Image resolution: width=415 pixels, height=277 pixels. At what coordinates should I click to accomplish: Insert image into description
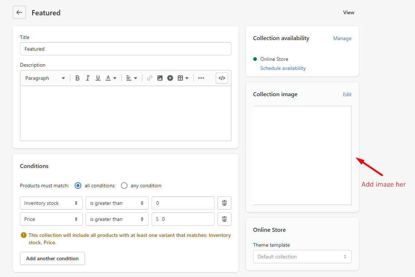pos(160,78)
